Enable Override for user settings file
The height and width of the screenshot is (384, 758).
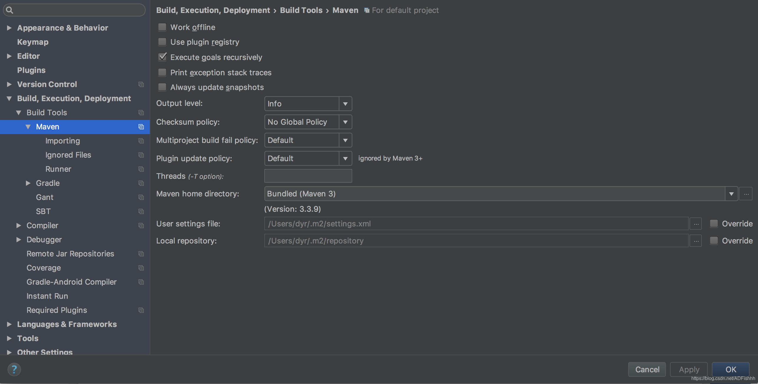(714, 223)
